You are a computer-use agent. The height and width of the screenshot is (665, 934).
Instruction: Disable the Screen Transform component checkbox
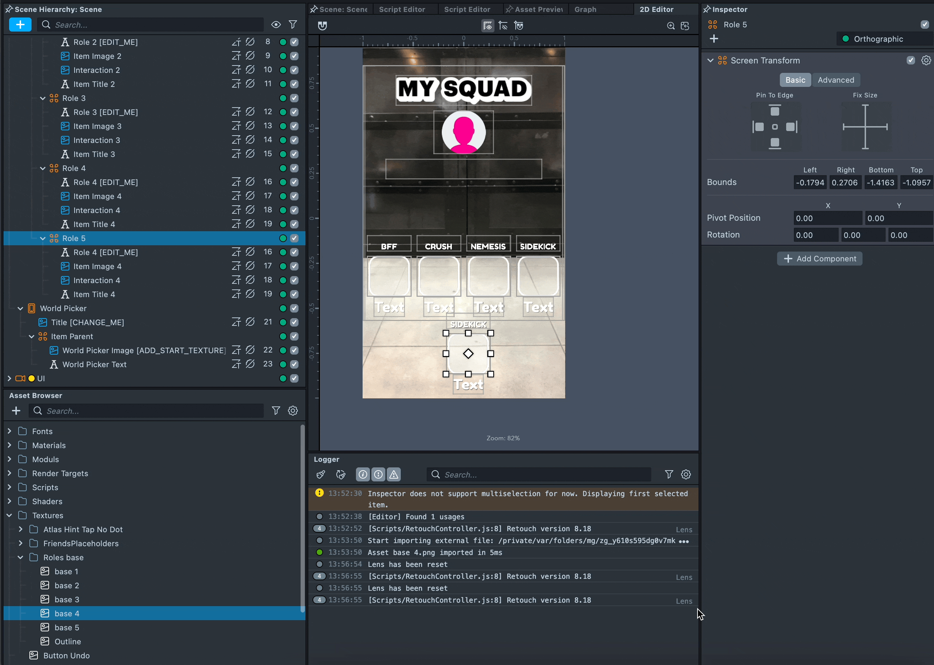(911, 61)
